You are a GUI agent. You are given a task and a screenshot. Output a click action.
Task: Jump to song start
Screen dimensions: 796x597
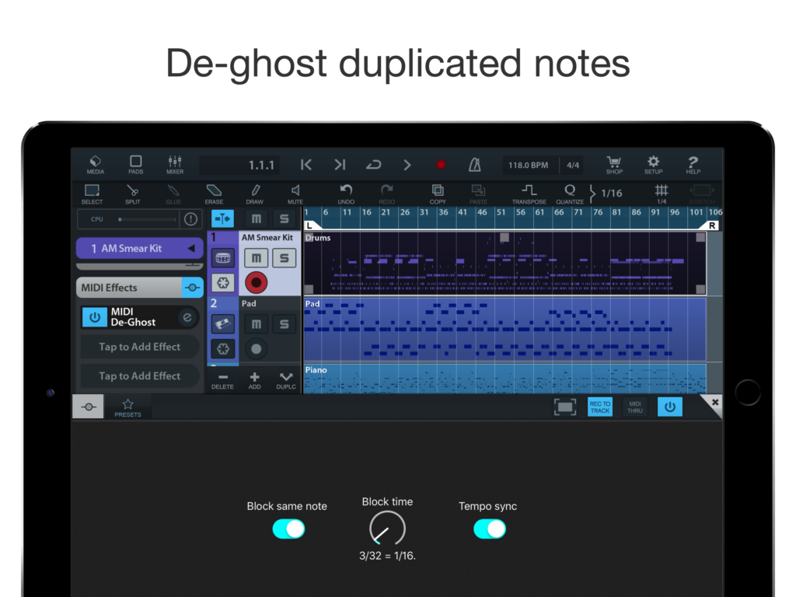[306, 165]
